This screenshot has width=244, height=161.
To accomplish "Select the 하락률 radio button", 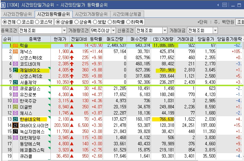I will (110, 22).
